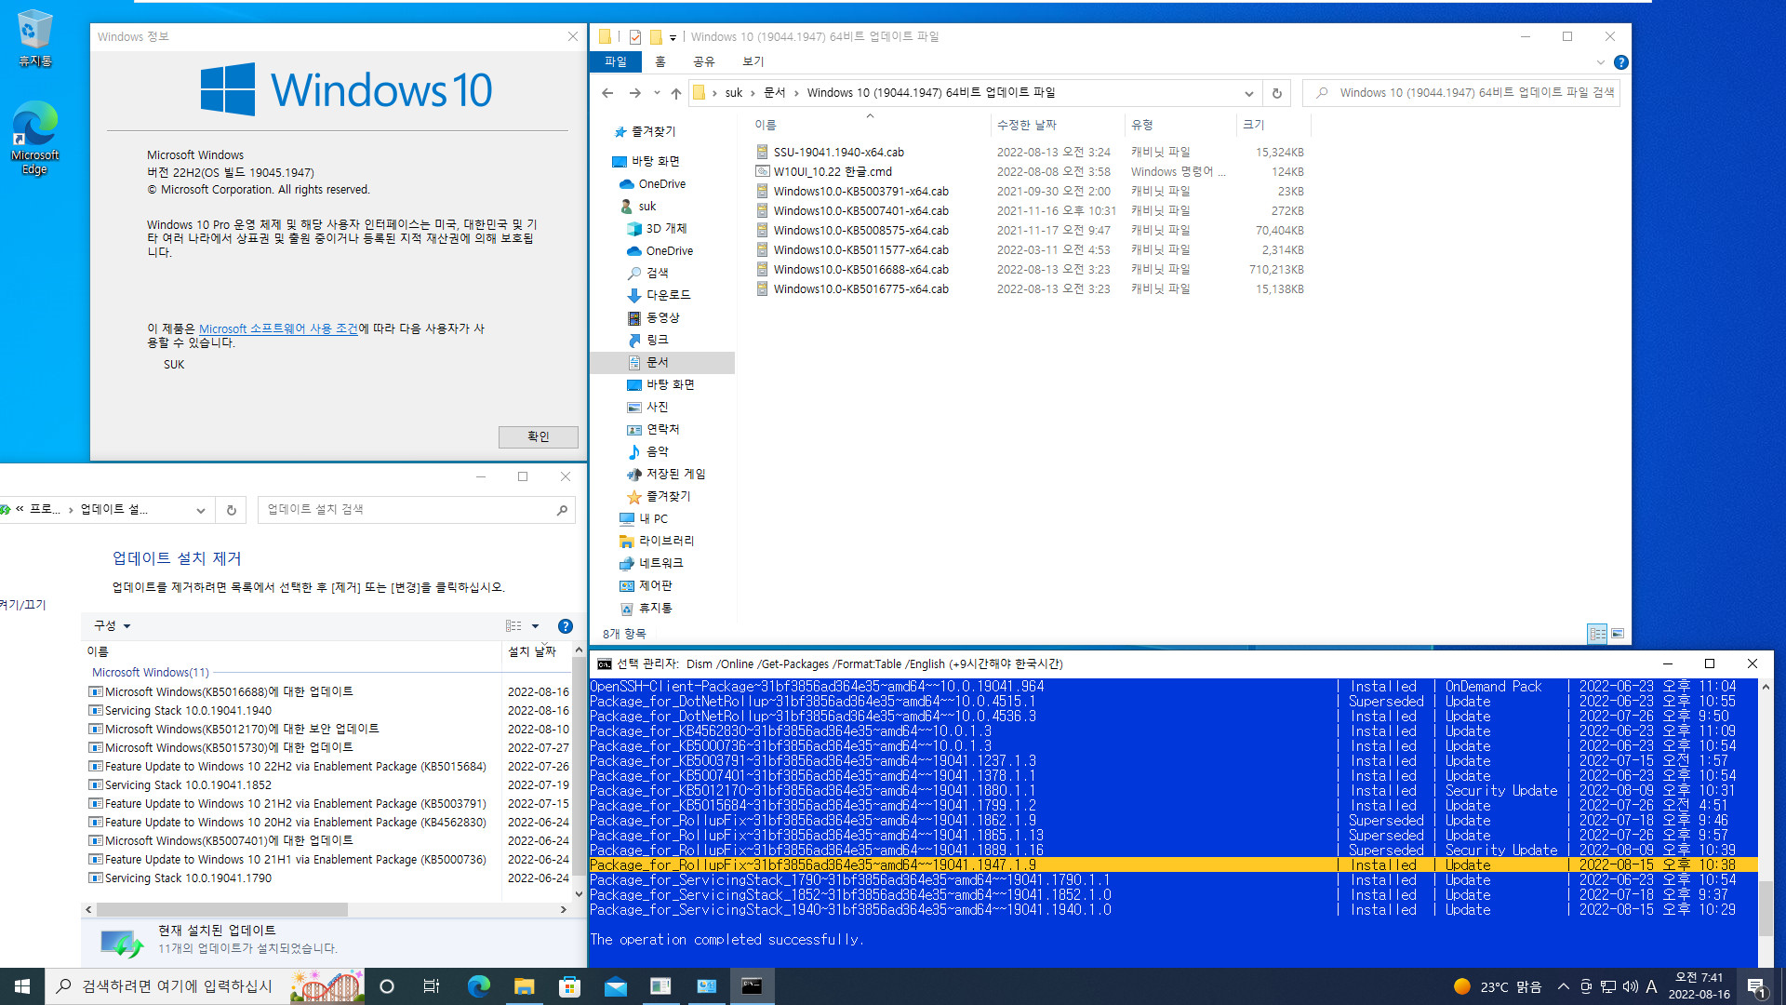Expand the breadcrumb arrow after suk
This screenshot has width=1786, height=1005.
tap(753, 93)
